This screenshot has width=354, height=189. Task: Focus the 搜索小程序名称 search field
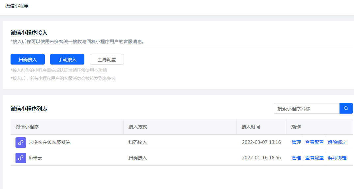[x=307, y=108]
